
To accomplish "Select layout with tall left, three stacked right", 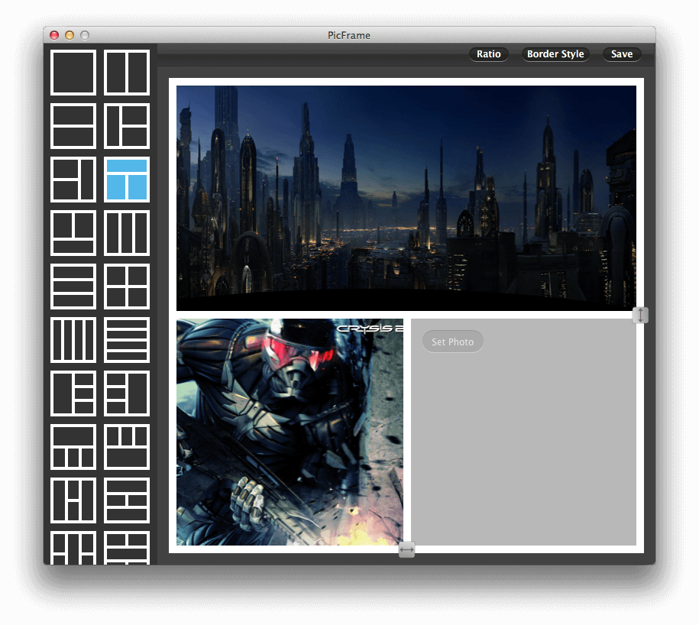I will tap(73, 393).
